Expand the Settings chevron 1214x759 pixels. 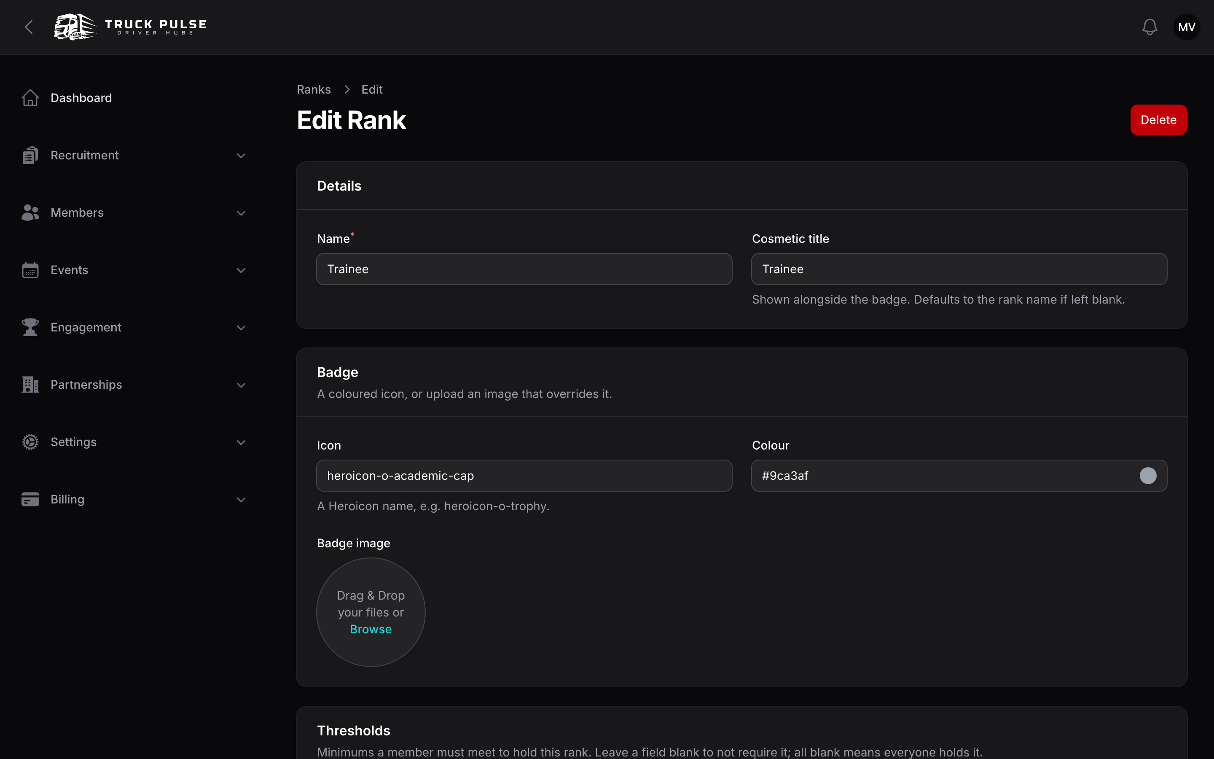coord(241,442)
